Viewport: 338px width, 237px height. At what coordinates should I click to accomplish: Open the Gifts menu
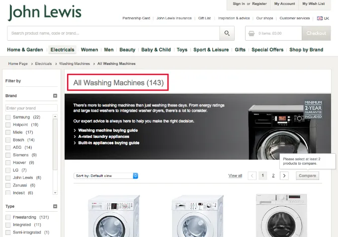point(240,50)
